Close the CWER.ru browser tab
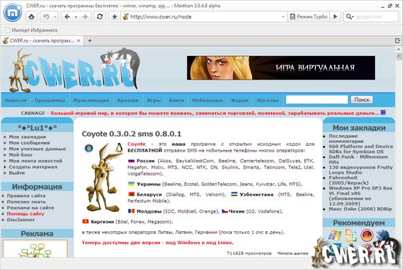The width and height of the screenshot is (403, 270). pos(78,40)
